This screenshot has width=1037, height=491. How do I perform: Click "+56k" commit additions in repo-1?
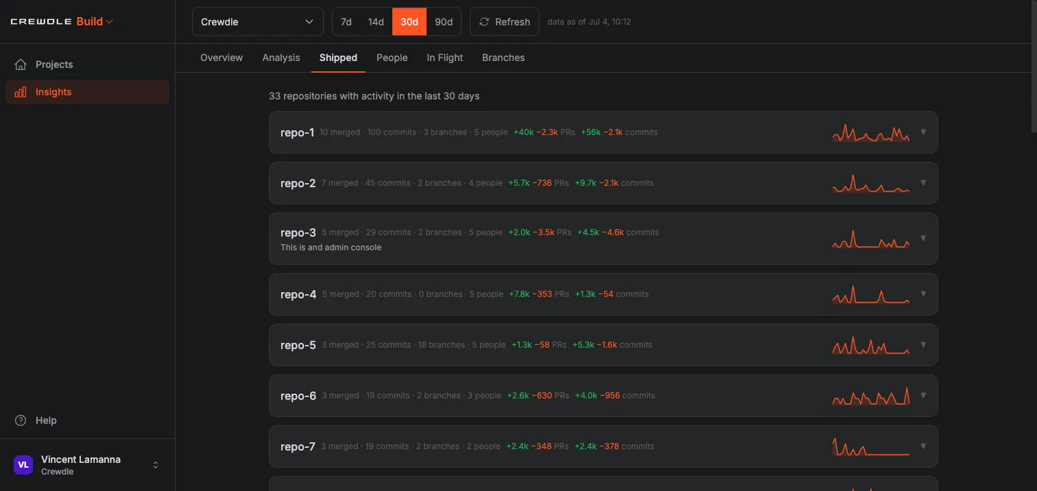pyautogui.click(x=591, y=132)
